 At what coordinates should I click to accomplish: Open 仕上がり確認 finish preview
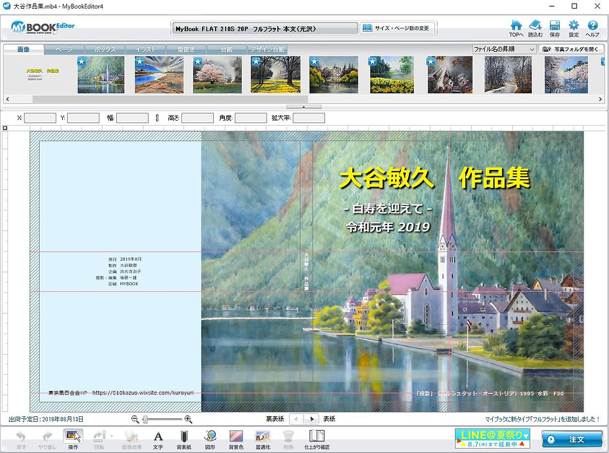coord(317,439)
